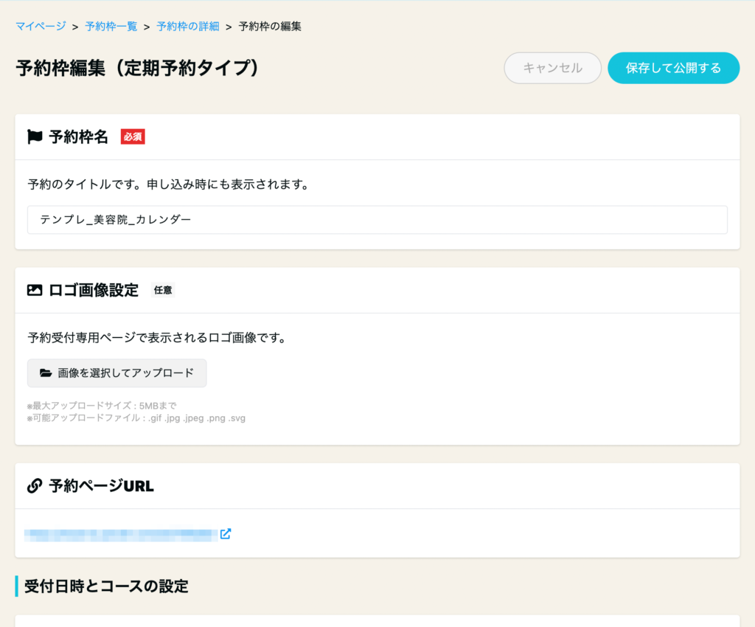
Task: Select the 予約ページURL heading text
Action: coord(101,485)
